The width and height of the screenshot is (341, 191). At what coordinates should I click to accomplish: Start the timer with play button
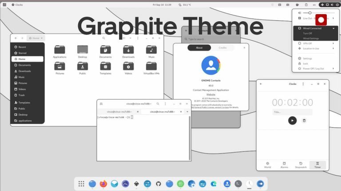pos(292,121)
